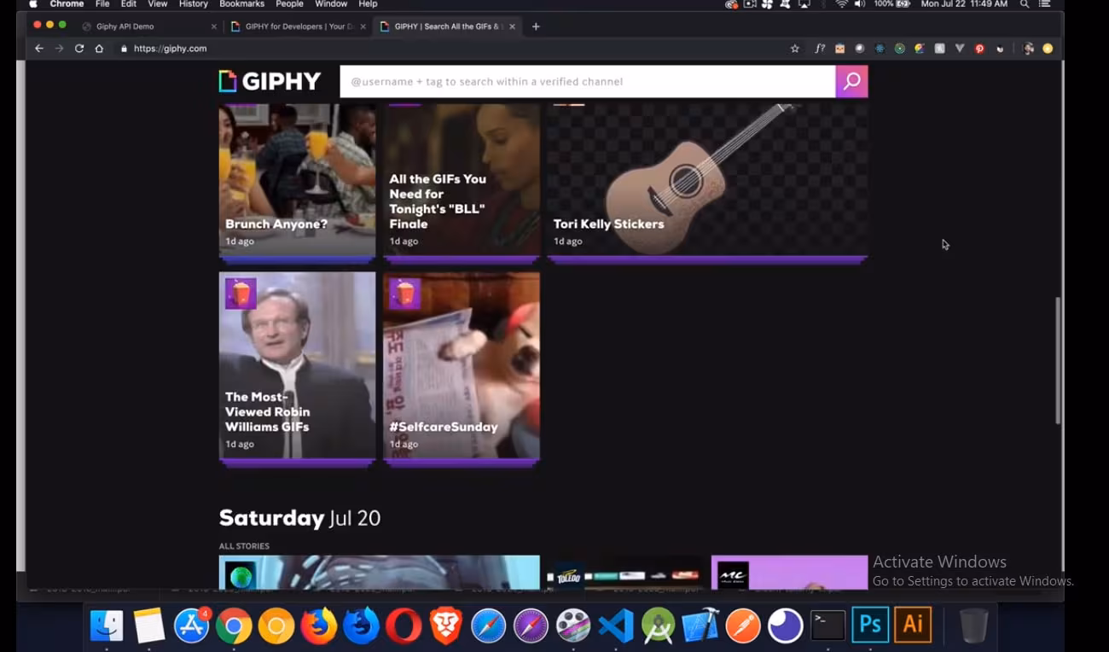Screen dimensions: 1109x652
Task: Click the GIPHY logo in the page header
Action: click(270, 81)
